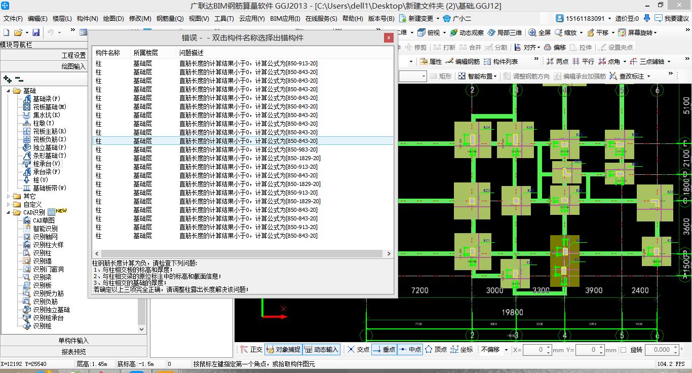Open BIM应用(I) menu
This screenshot has height=373, width=692.
285,18
